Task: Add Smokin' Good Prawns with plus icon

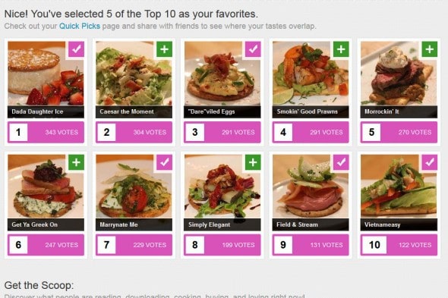Action: point(341,49)
